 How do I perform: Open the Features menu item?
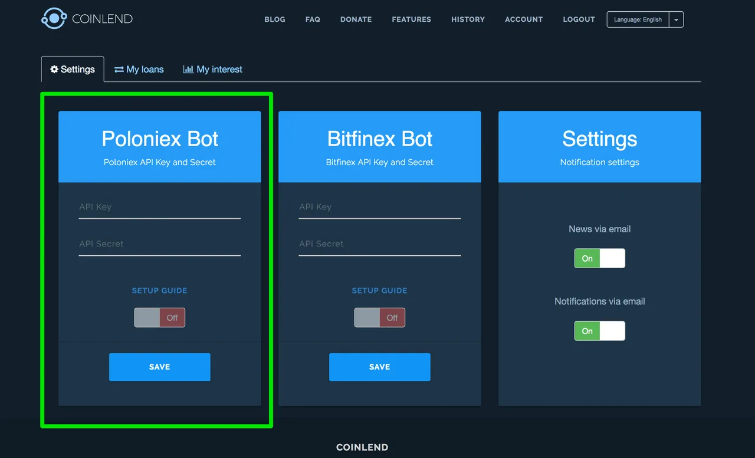411,19
